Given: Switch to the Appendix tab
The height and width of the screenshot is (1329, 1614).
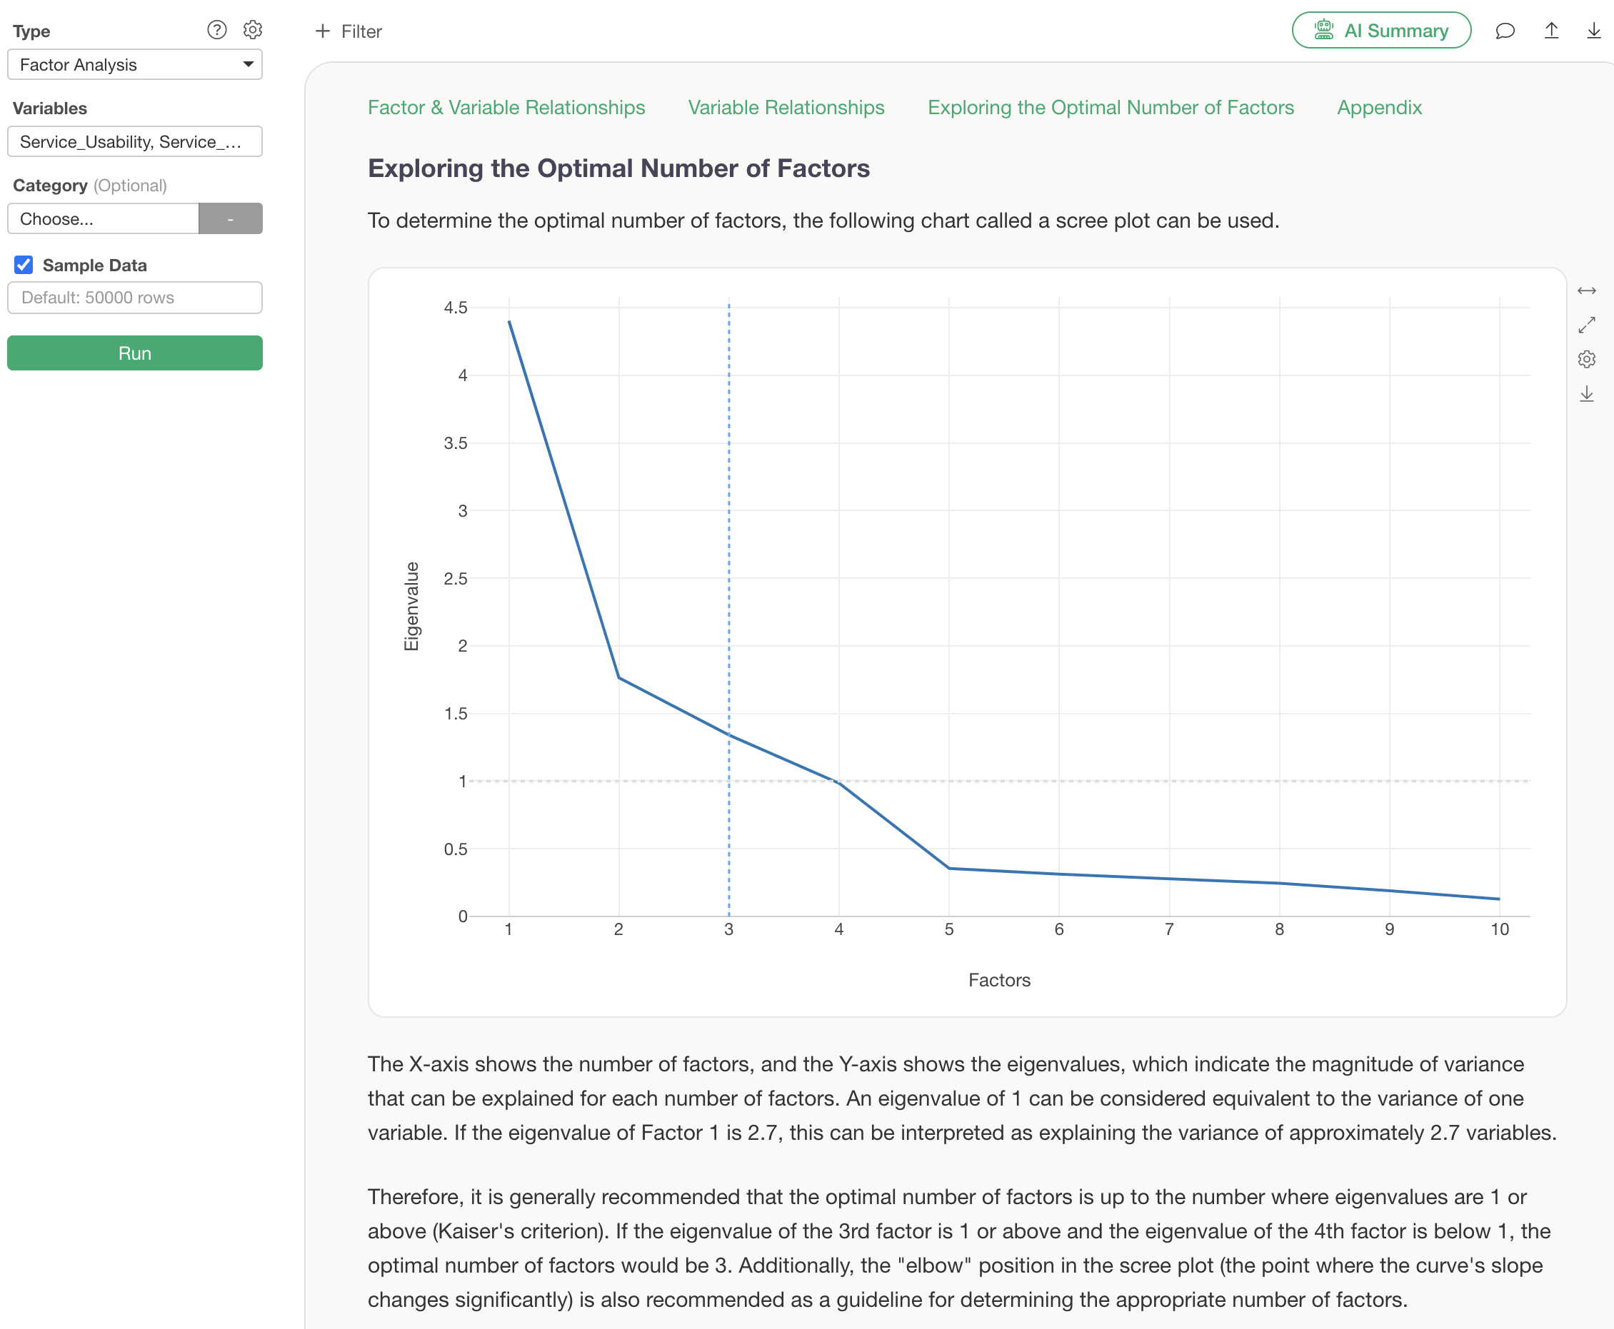Looking at the screenshot, I should point(1379,107).
